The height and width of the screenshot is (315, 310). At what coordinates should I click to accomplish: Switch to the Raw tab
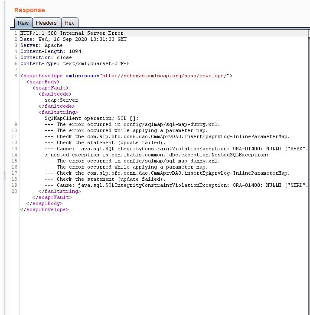pyautogui.click(x=23, y=23)
